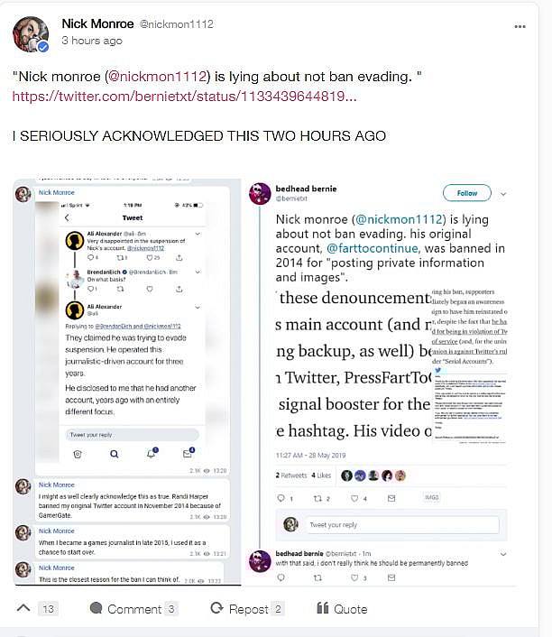Image resolution: width=552 pixels, height=637 pixels.
Task: Open the left screenshot thumbnail of thread
Action: click(127, 382)
